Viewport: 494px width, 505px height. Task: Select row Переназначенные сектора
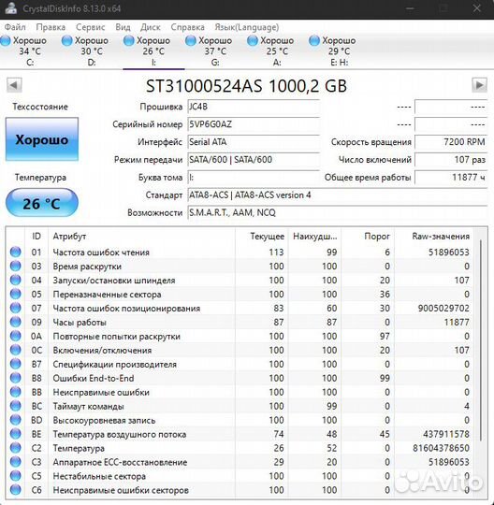240,294
